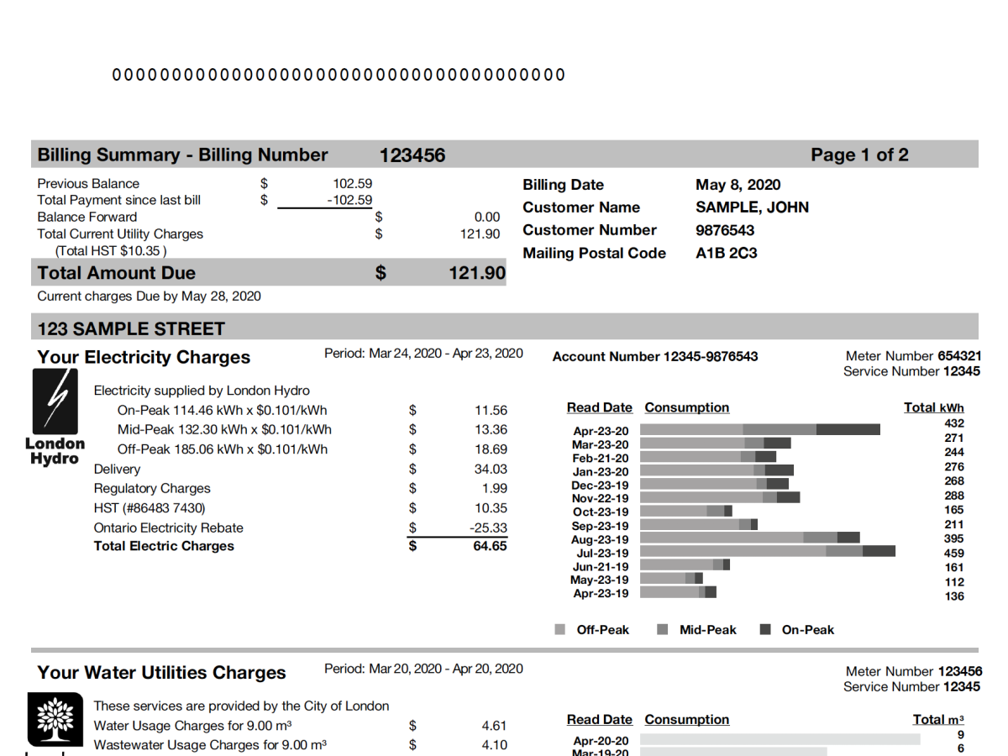Collapse the Billing Summary section
Screen dimensions: 1008x756
[x=181, y=155]
